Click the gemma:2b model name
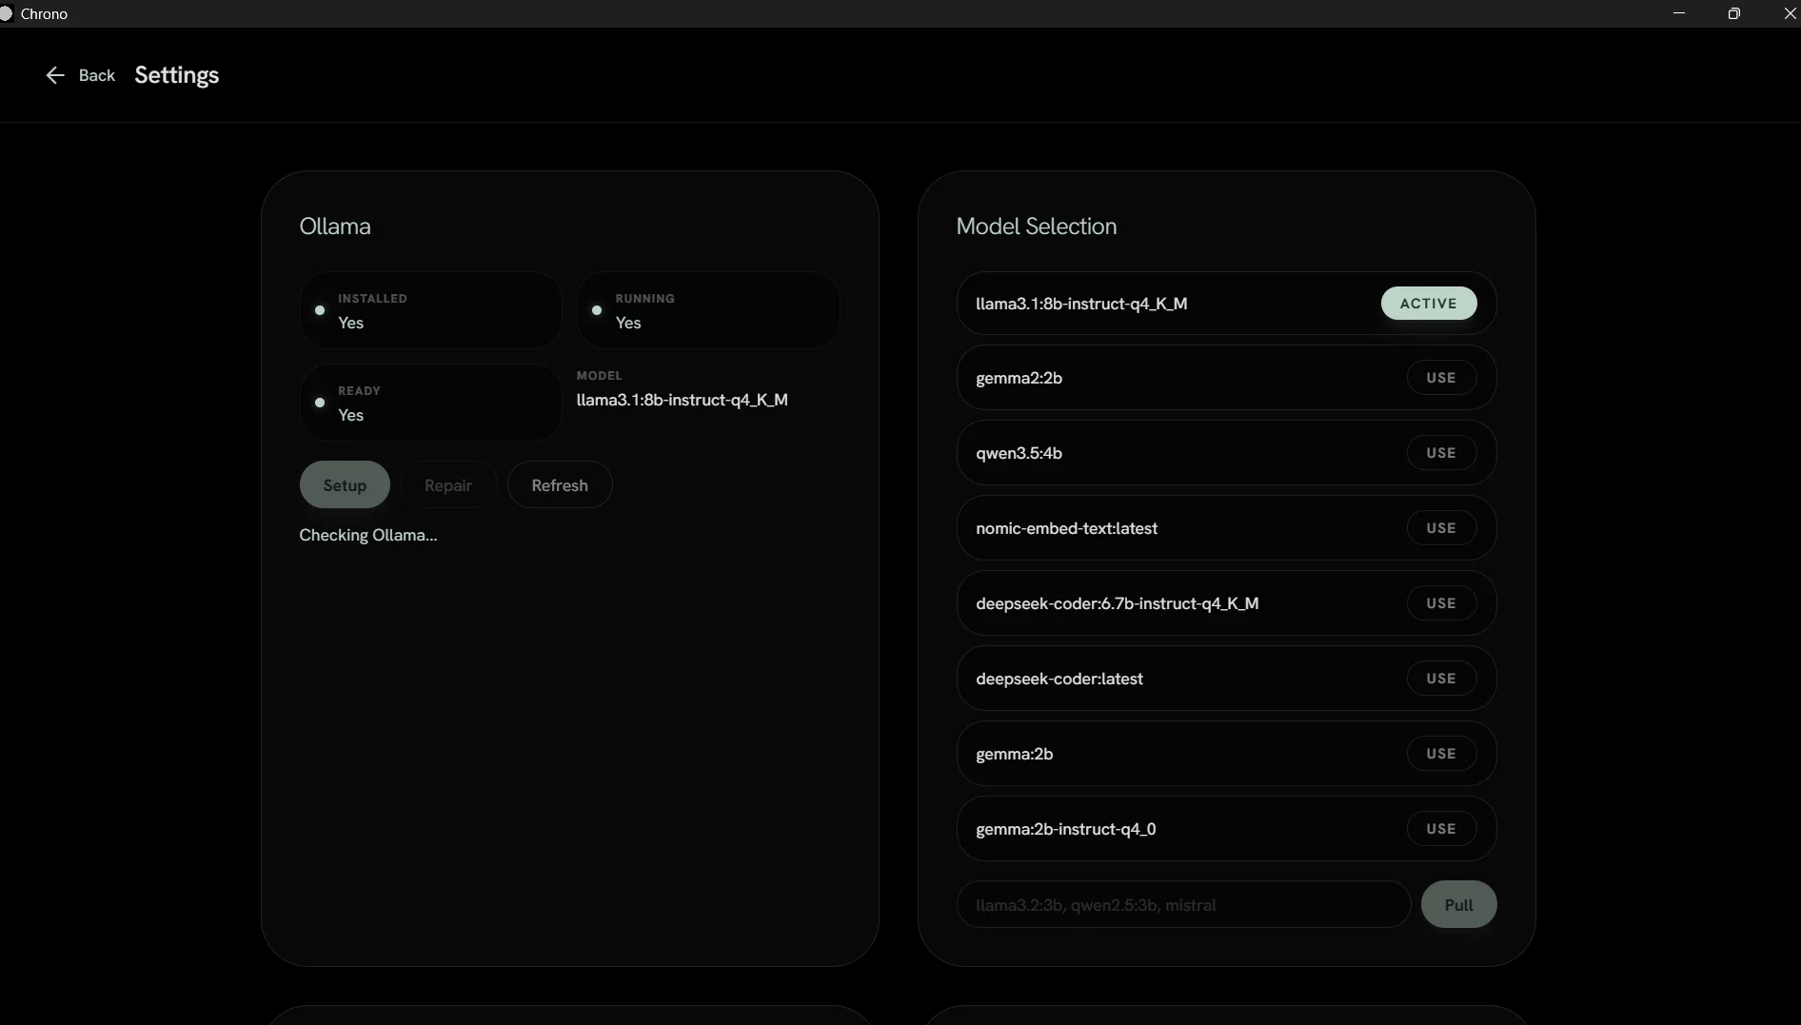Screen dimensions: 1801x1025 pos(1014,754)
